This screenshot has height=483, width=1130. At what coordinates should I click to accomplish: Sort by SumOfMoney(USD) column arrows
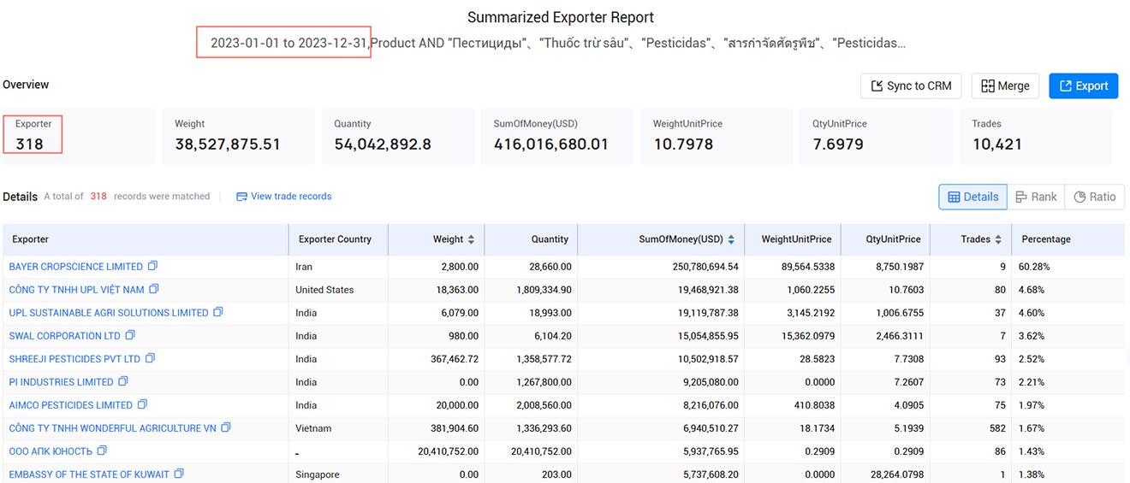coord(731,239)
